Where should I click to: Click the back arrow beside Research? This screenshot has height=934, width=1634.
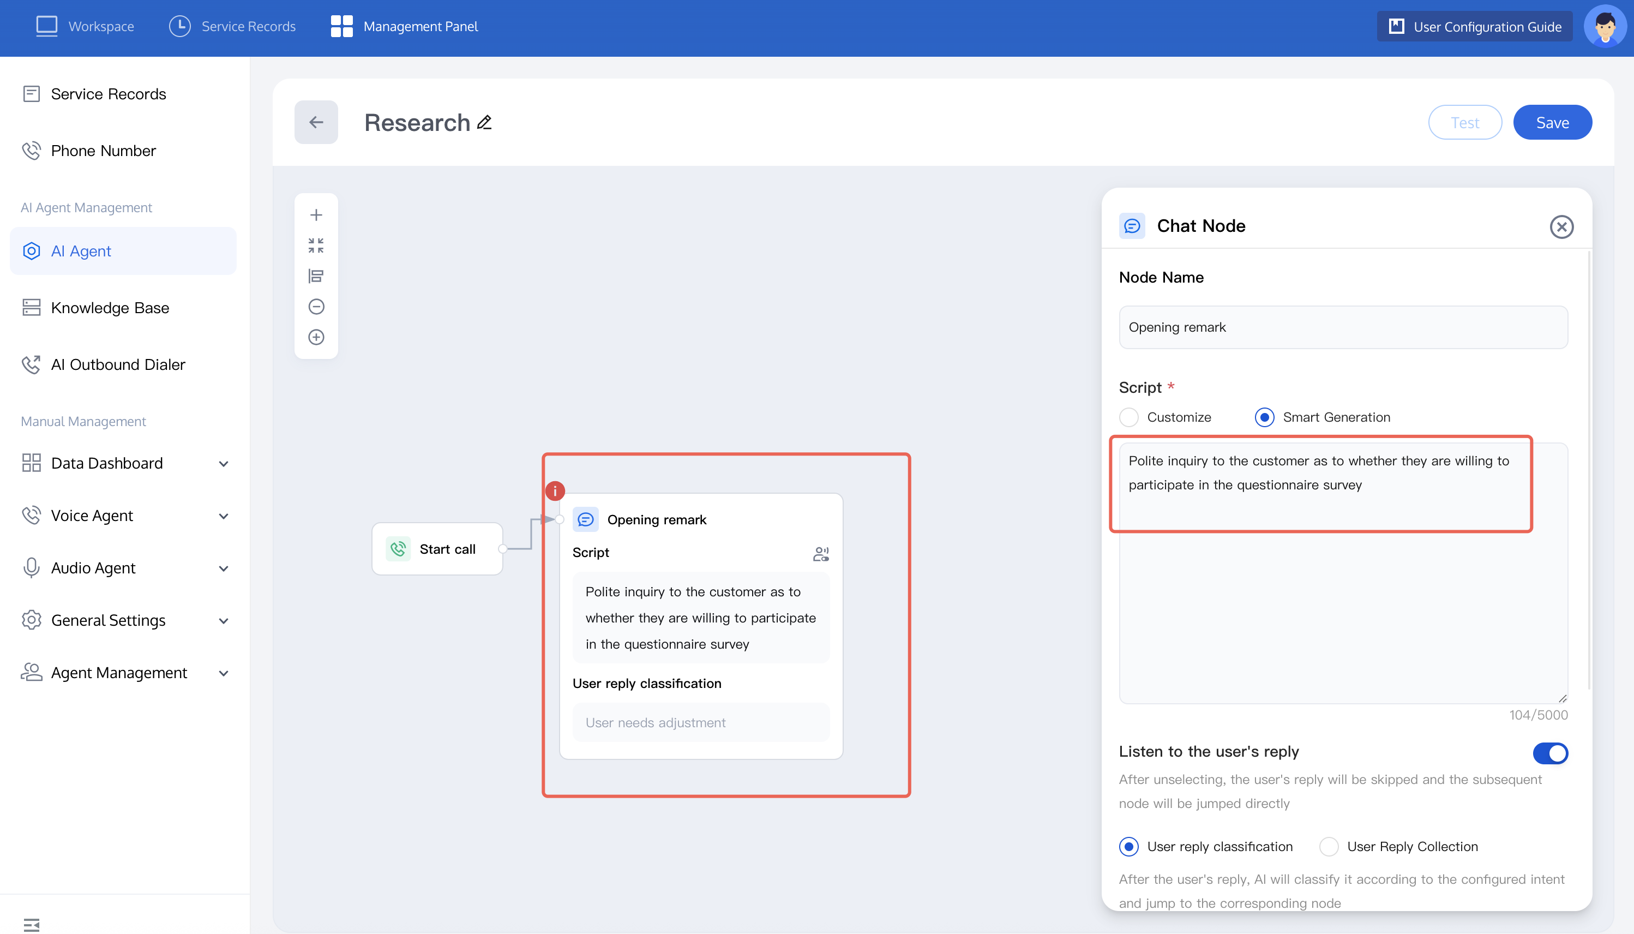point(316,122)
